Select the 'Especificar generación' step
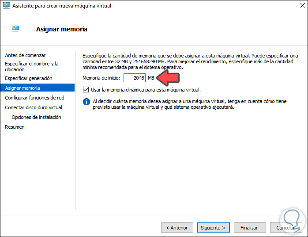308x237 pixels. 28,78
